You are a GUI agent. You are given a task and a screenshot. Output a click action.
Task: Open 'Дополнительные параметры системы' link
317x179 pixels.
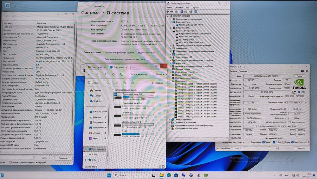click(125, 59)
